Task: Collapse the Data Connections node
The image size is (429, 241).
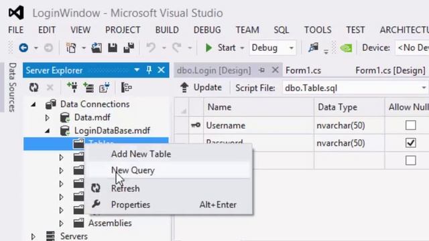Action: [34, 104]
